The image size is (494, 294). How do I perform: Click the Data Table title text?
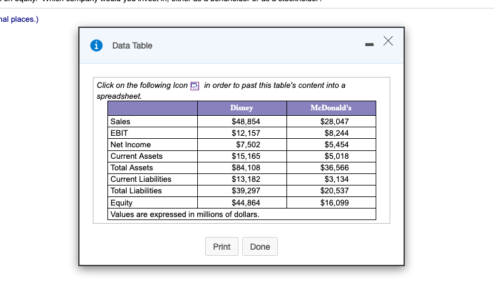(132, 45)
